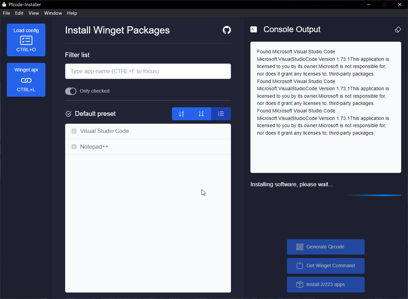Image resolution: width=408 pixels, height=299 pixels.
Task: Click the Get Winget Command button
Action: [x=325, y=266]
